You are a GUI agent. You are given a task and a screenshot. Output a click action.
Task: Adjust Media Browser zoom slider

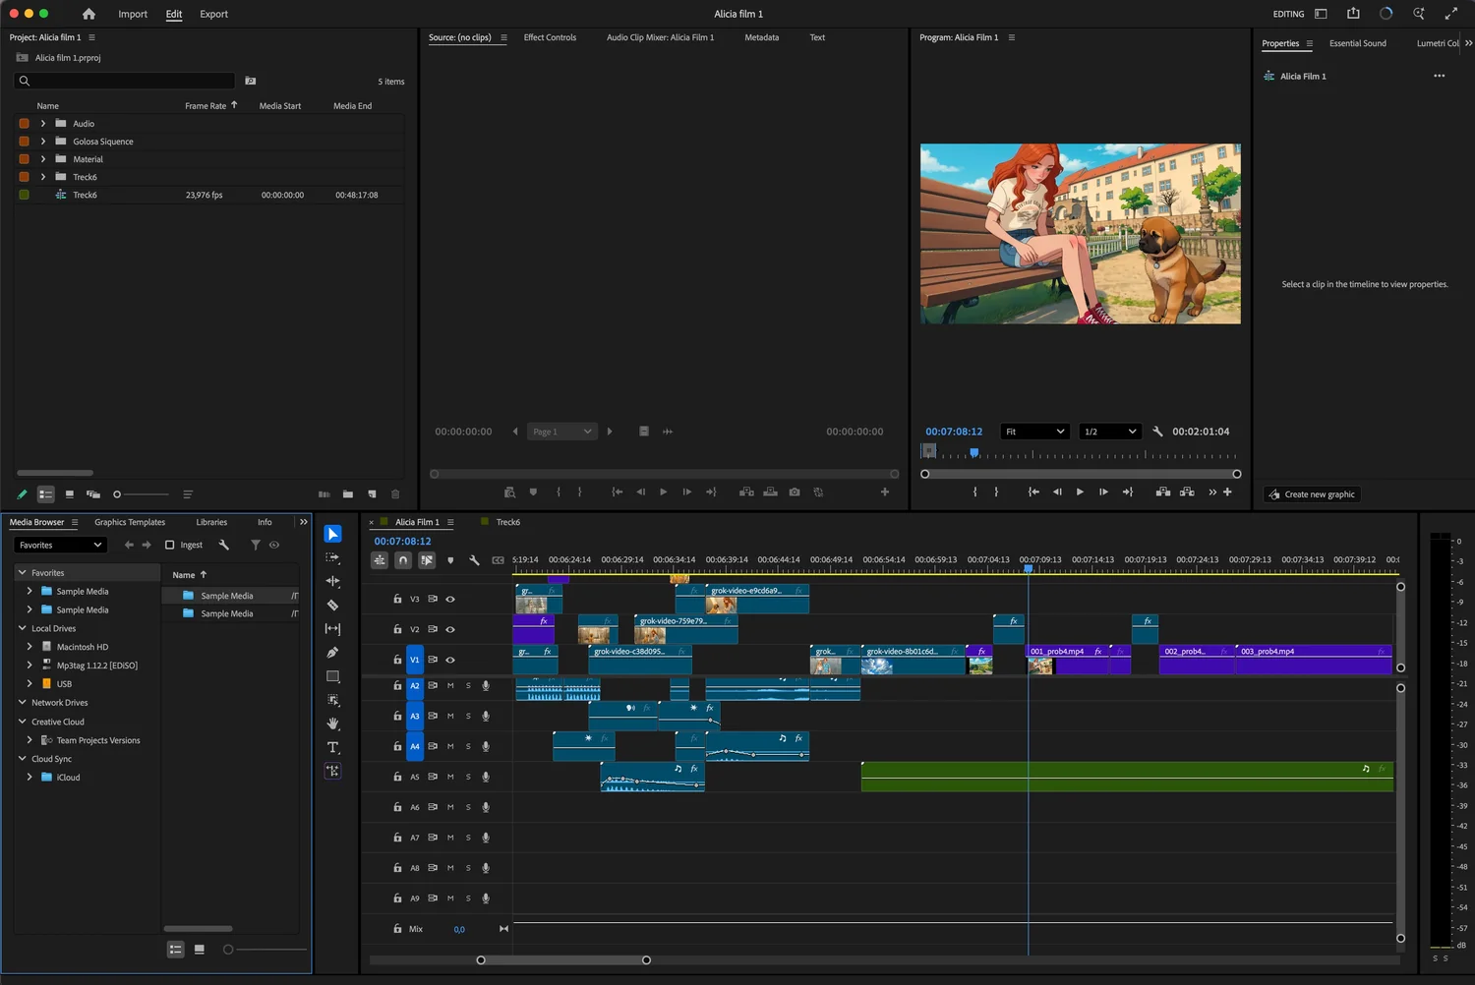click(x=265, y=950)
